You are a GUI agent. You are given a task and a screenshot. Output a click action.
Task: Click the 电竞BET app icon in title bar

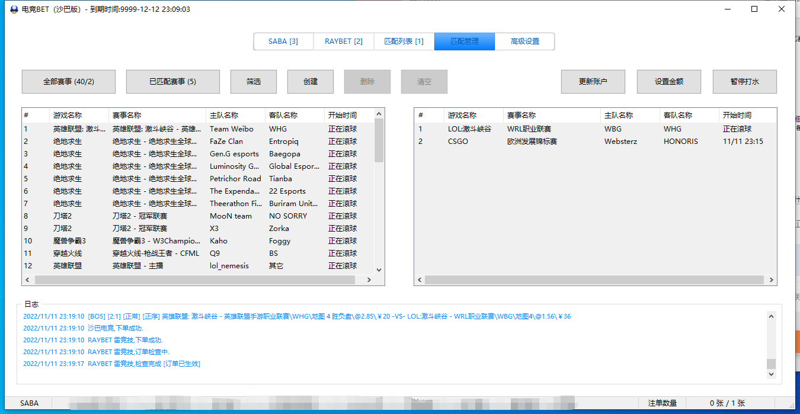point(14,9)
